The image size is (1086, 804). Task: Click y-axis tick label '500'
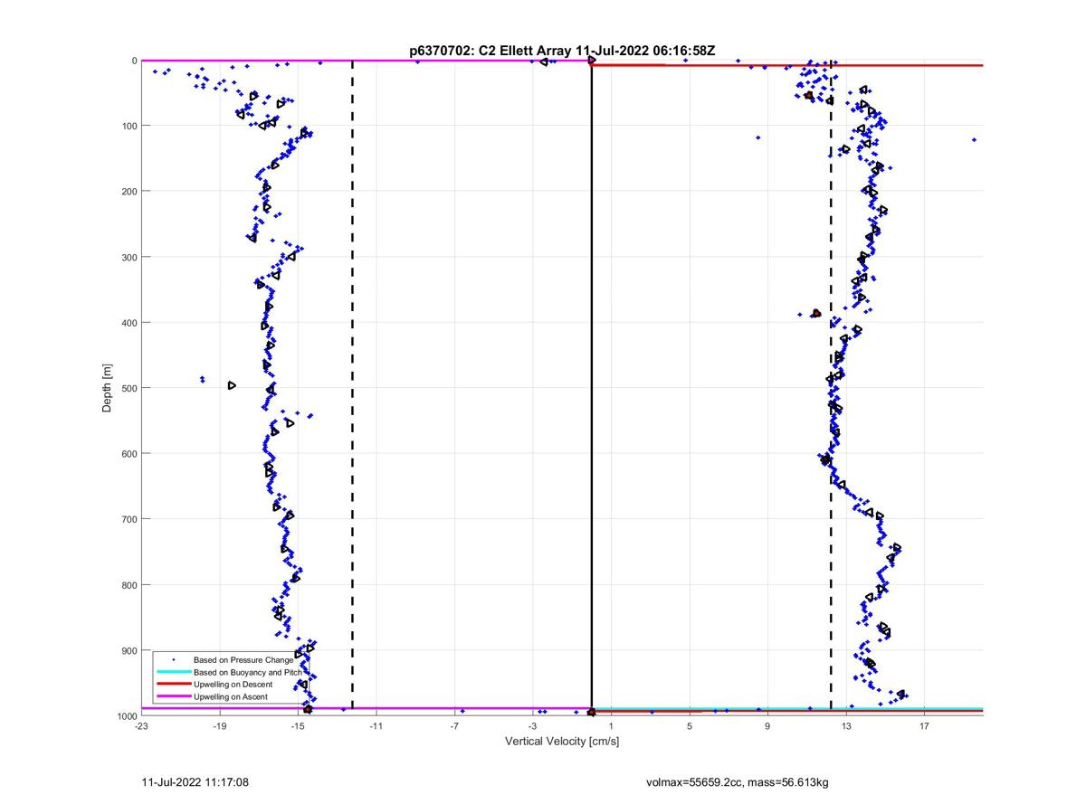tap(129, 388)
